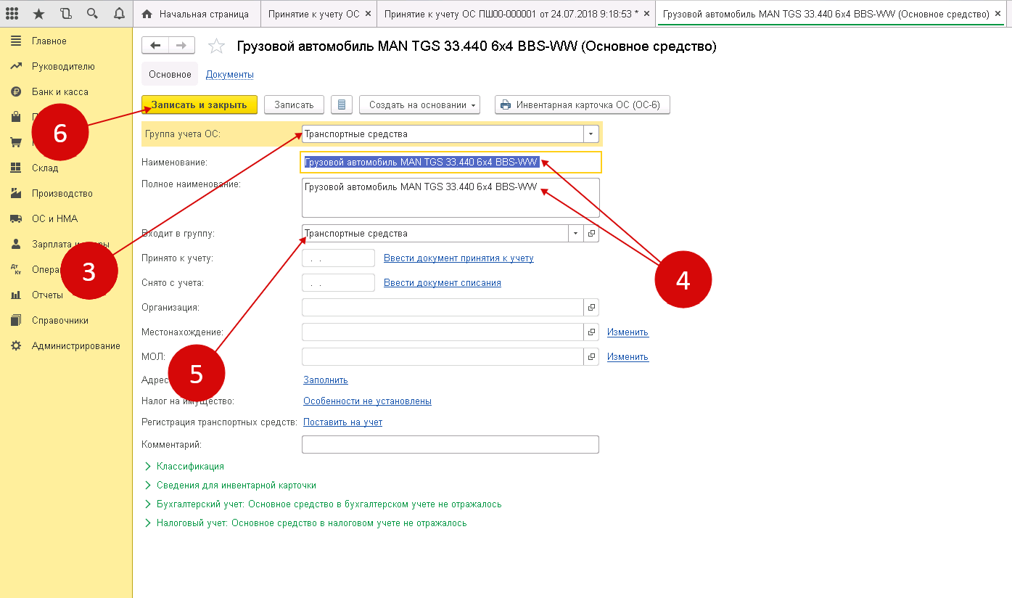Click Принято к учету date field
Screen dimensions: 1012x598
point(338,258)
